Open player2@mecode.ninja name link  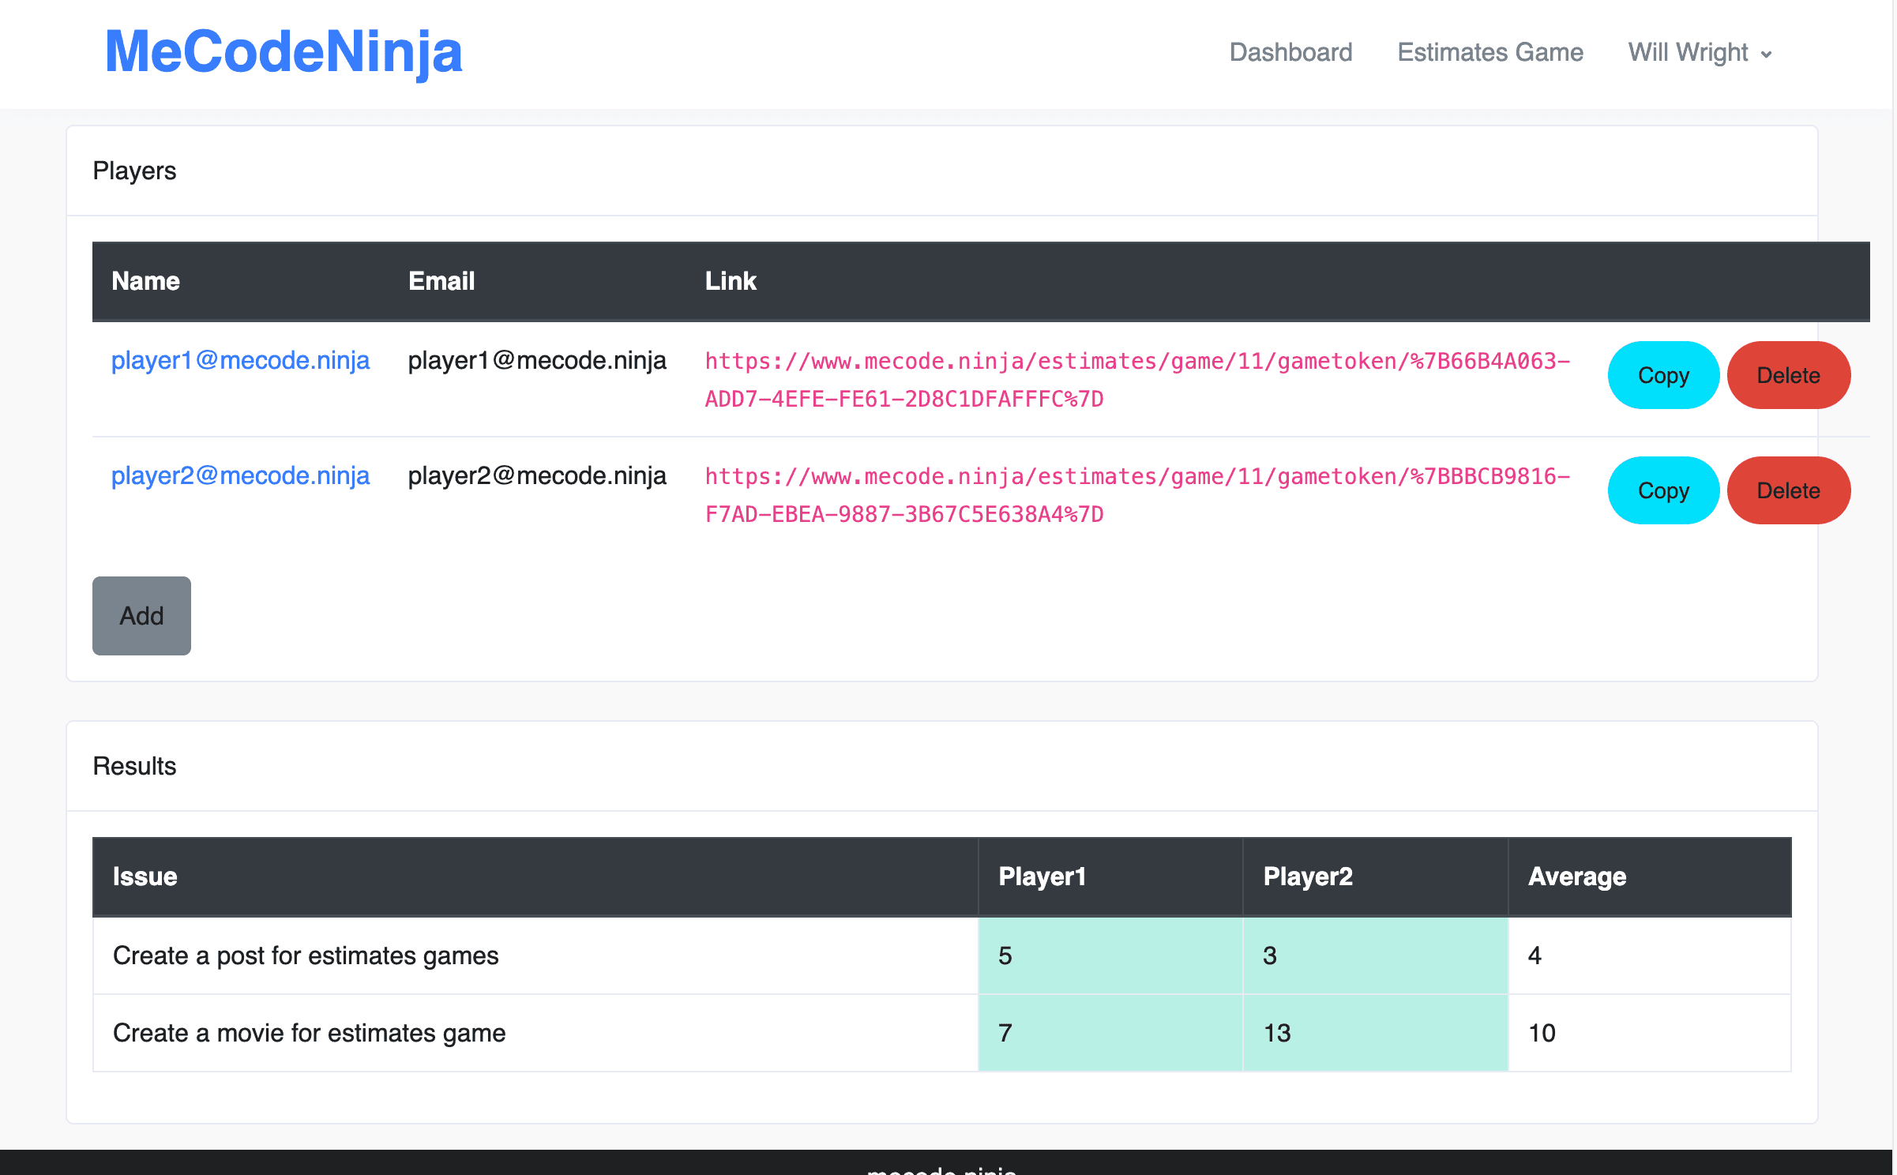point(240,475)
